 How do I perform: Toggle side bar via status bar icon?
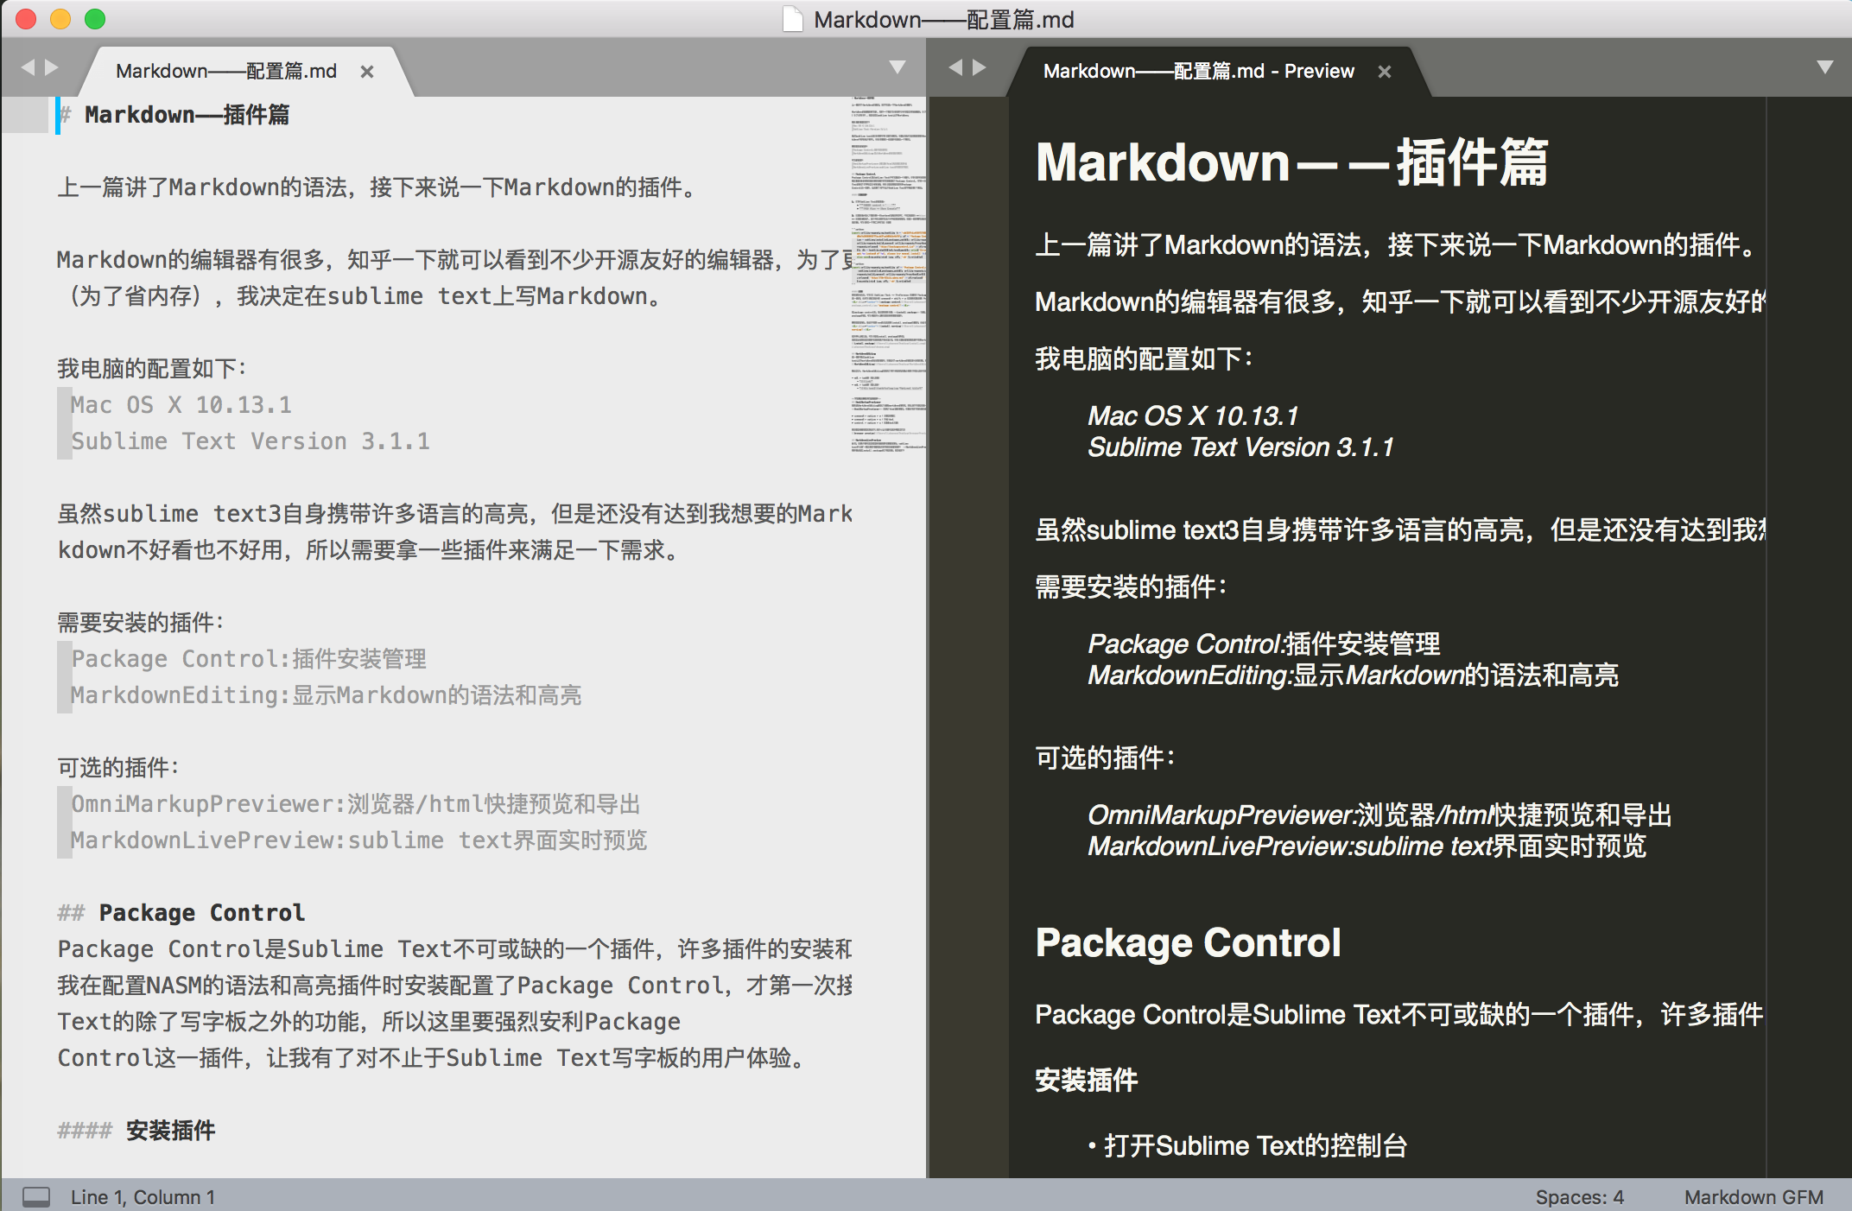pos(36,1196)
